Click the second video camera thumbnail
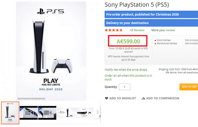The image size is (198, 127). point(47,113)
